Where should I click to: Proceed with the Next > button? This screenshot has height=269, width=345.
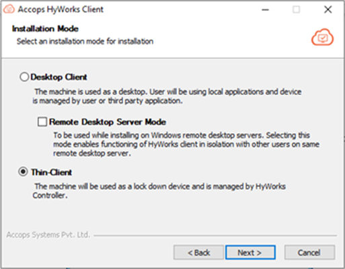[250, 253]
